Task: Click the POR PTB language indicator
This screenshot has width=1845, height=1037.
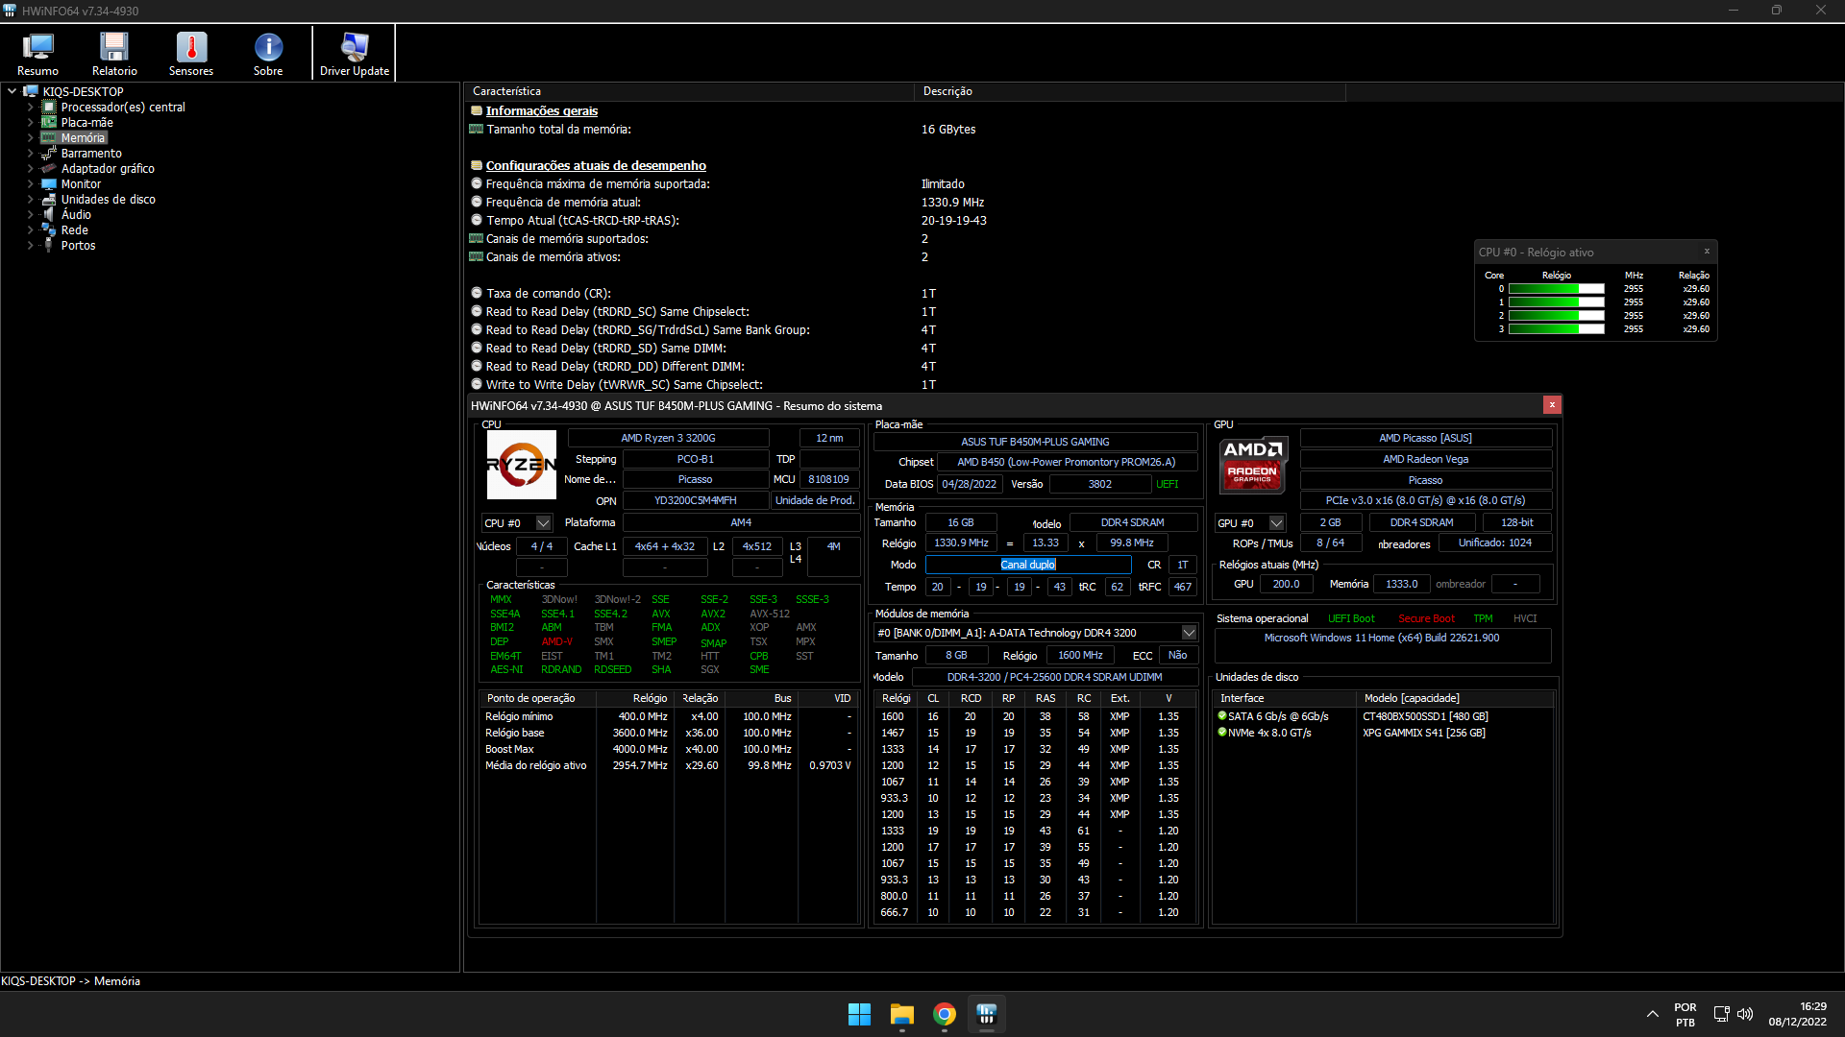Action: tap(1685, 1014)
